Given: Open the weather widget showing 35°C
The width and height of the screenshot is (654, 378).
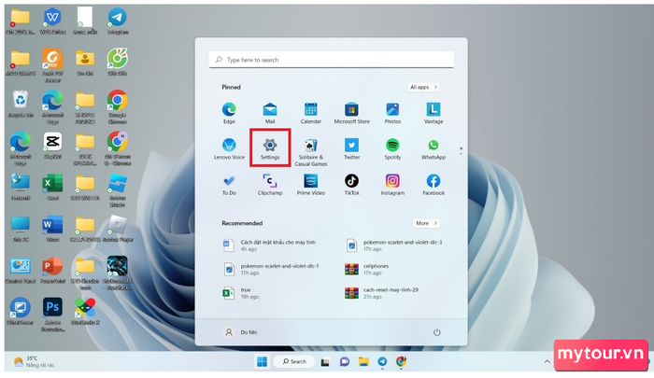Looking at the screenshot, I should 35,361.
